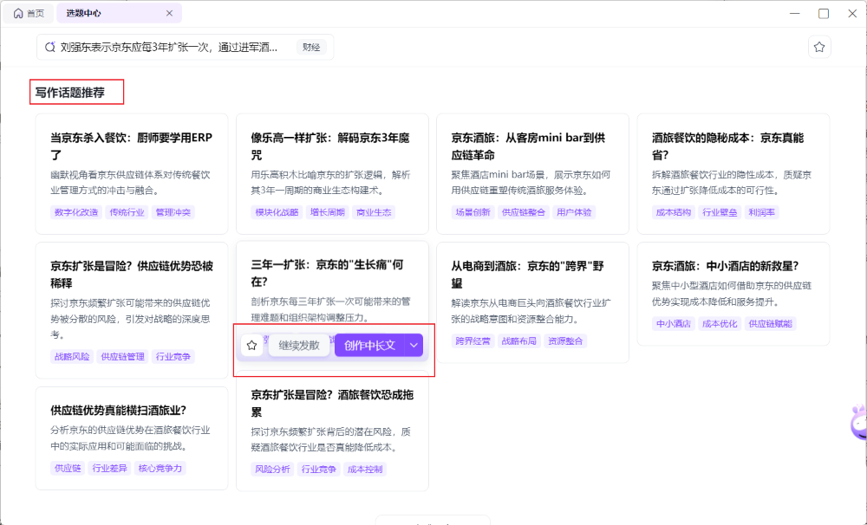The image size is (867, 525).
Task: Click description 用乐高积木比喻京东的扩张逻辑
Action: (x=330, y=183)
